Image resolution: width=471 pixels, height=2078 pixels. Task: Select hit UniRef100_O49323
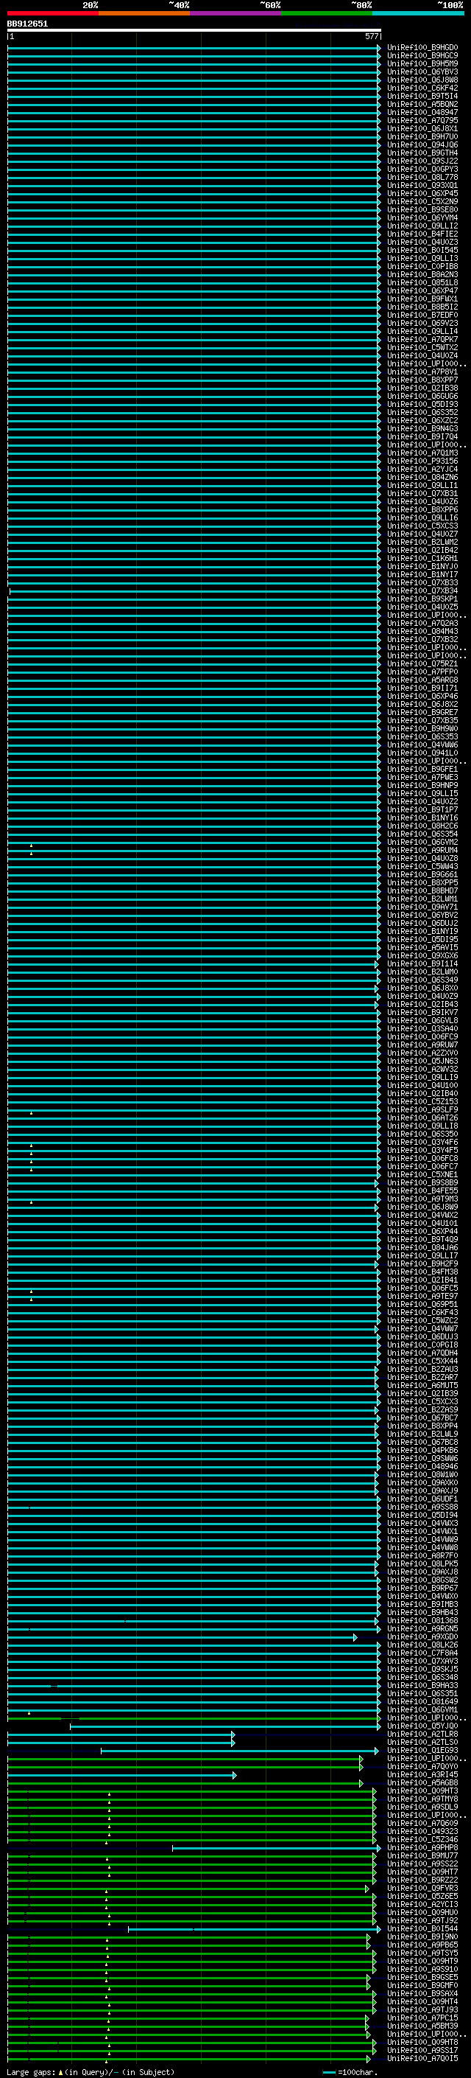(x=422, y=1831)
